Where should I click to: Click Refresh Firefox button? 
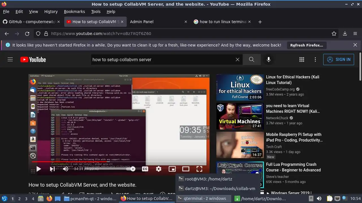point(307,45)
